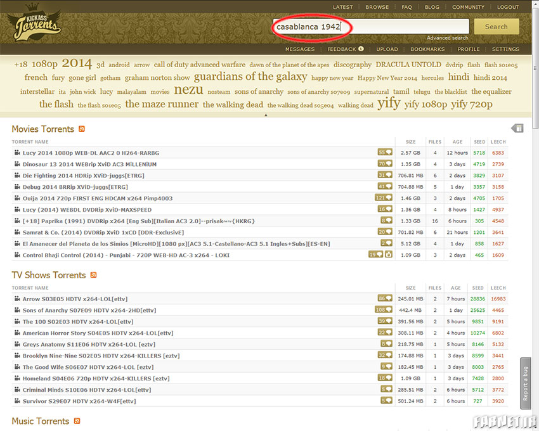Click the Music Torrents RSS icon
539x431 pixels.
pyautogui.click(x=77, y=421)
